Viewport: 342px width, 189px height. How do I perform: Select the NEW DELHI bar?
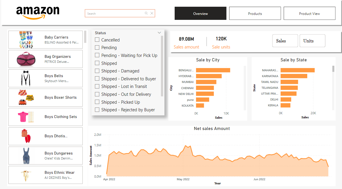[x=205, y=94]
